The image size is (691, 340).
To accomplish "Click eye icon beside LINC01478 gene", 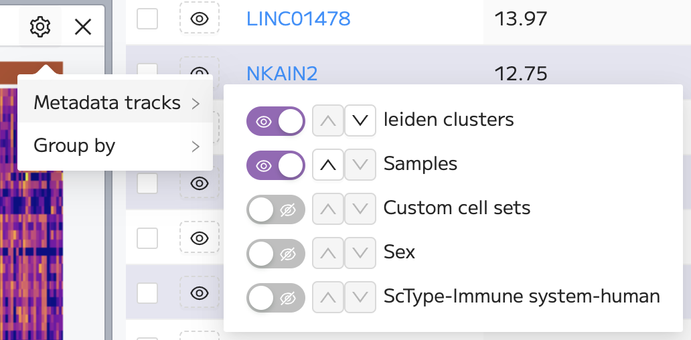I will (200, 19).
